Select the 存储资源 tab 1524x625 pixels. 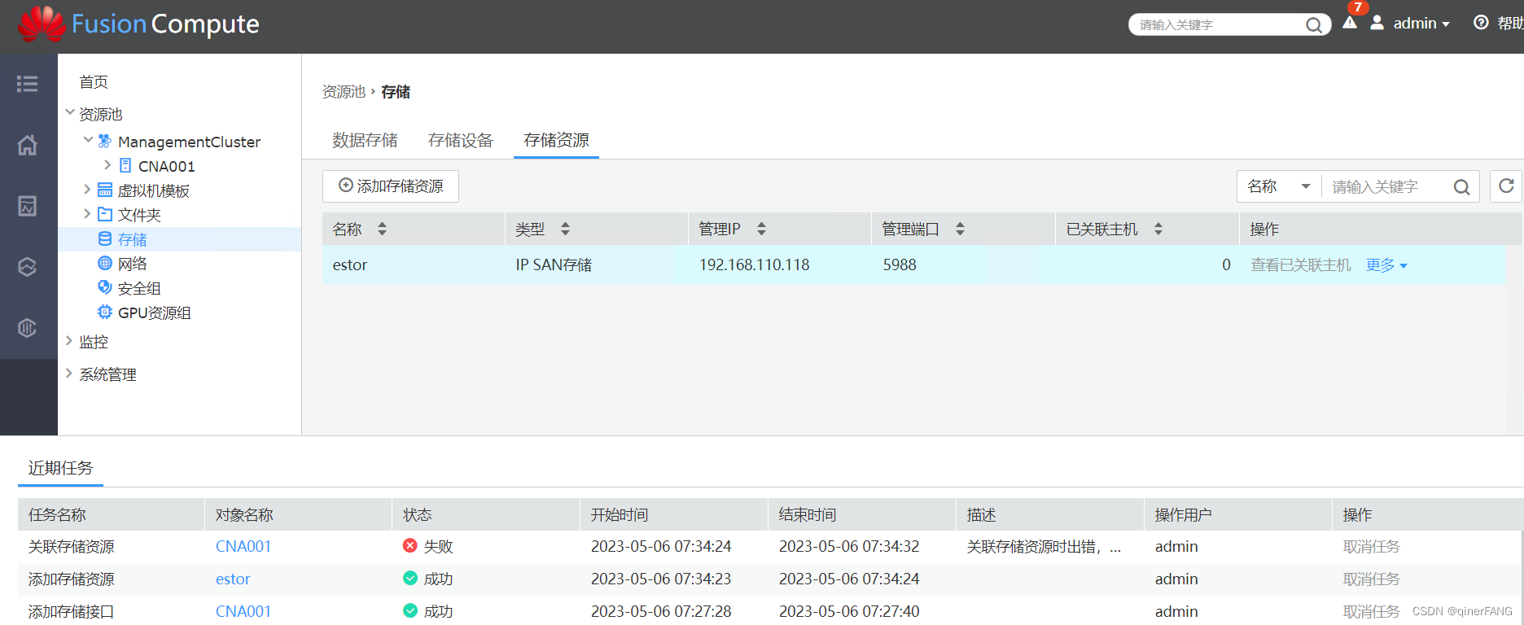pyautogui.click(x=556, y=140)
